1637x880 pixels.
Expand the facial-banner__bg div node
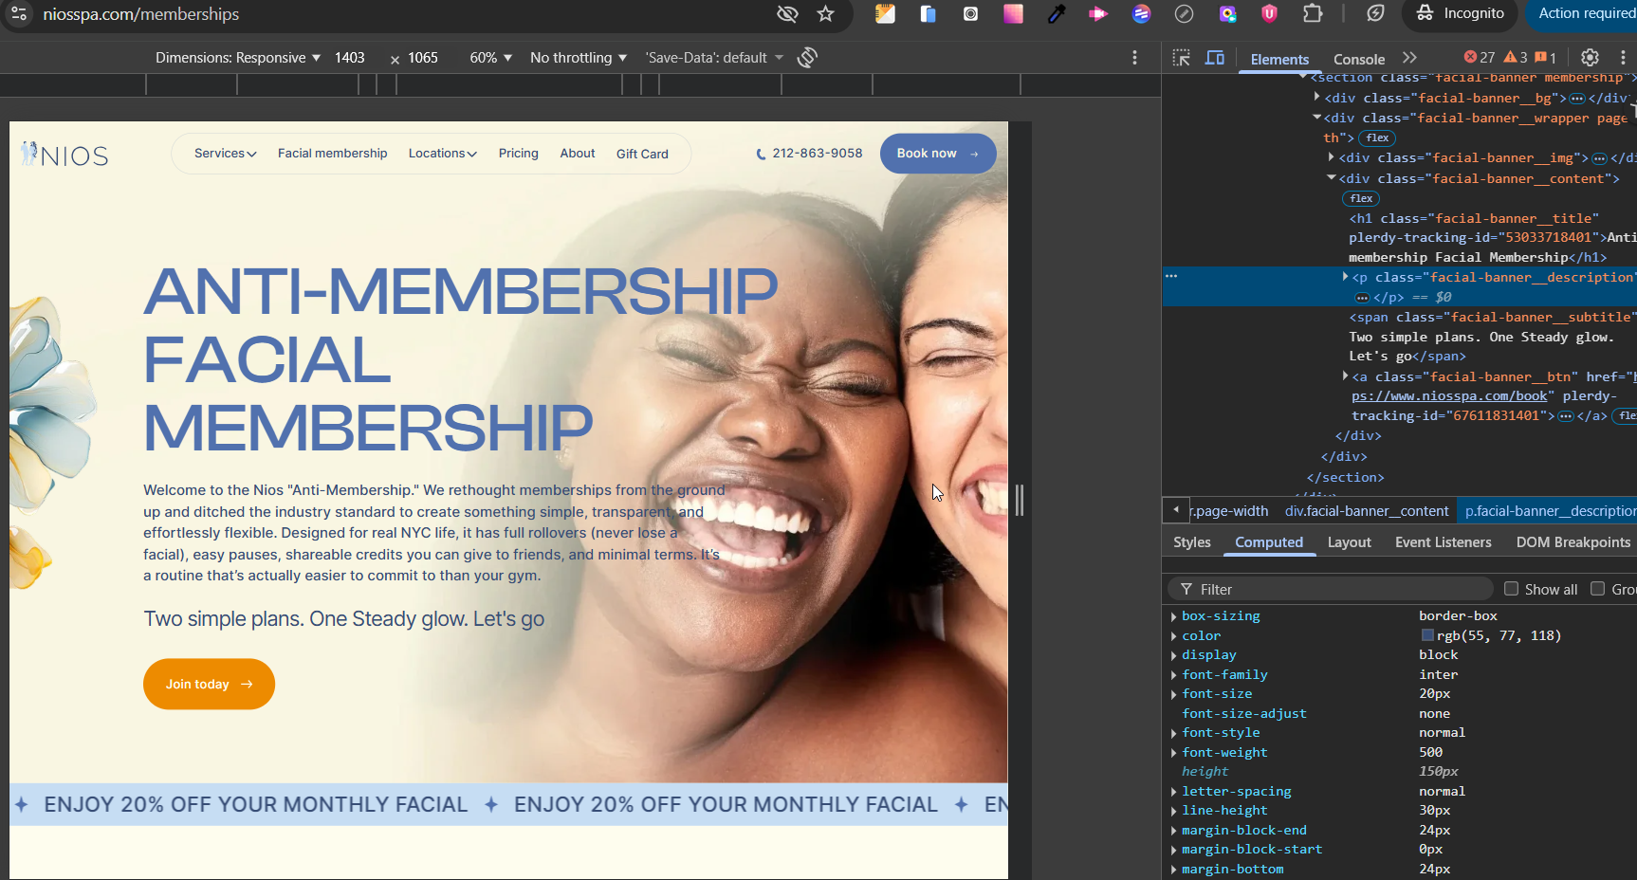click(1316, 98)
